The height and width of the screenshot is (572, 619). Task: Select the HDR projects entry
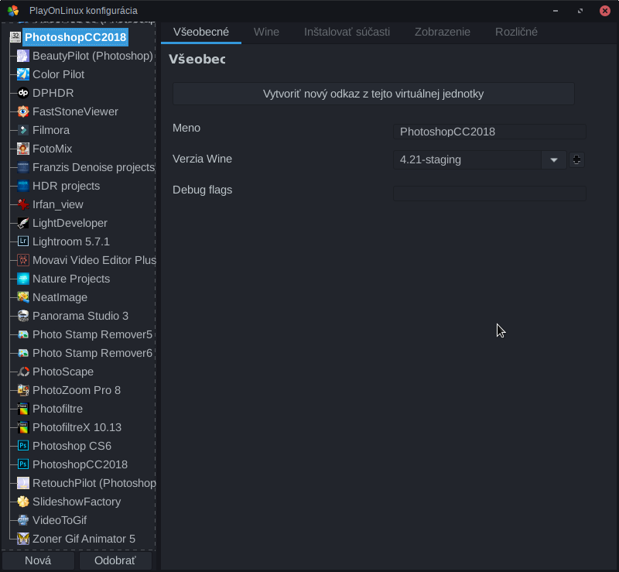pos(66,186)
